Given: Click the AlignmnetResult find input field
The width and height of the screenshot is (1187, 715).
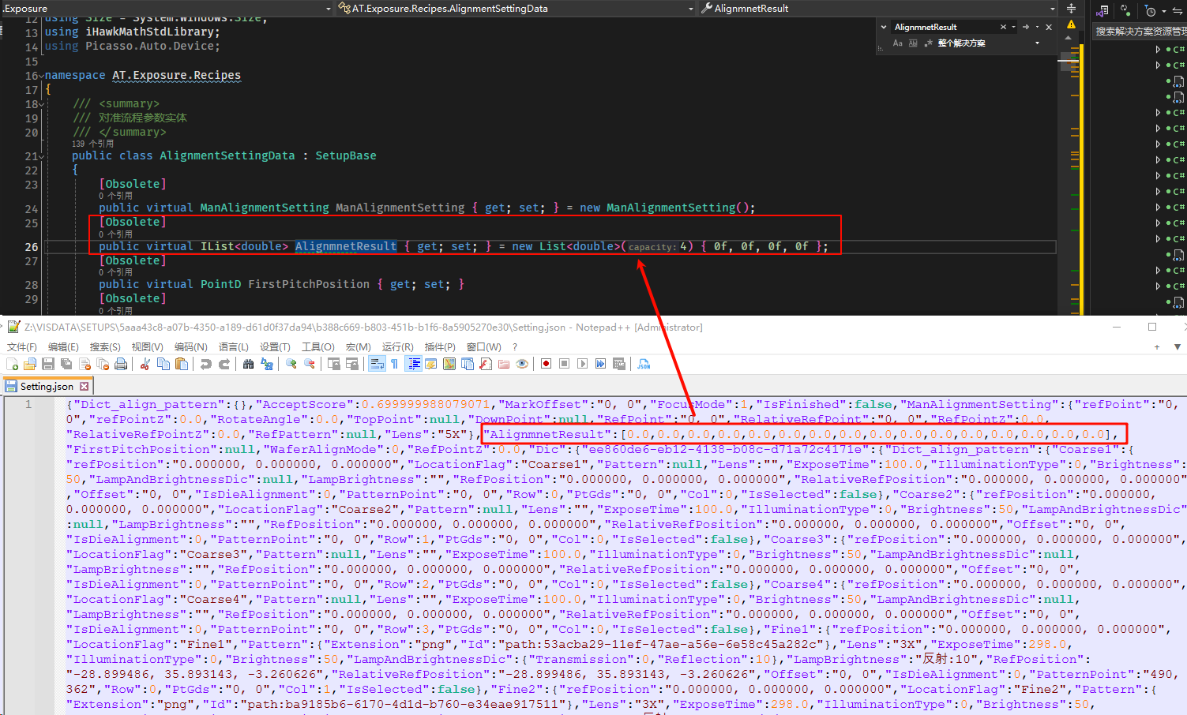Looking at the screenshot, I should pos(944,27).
